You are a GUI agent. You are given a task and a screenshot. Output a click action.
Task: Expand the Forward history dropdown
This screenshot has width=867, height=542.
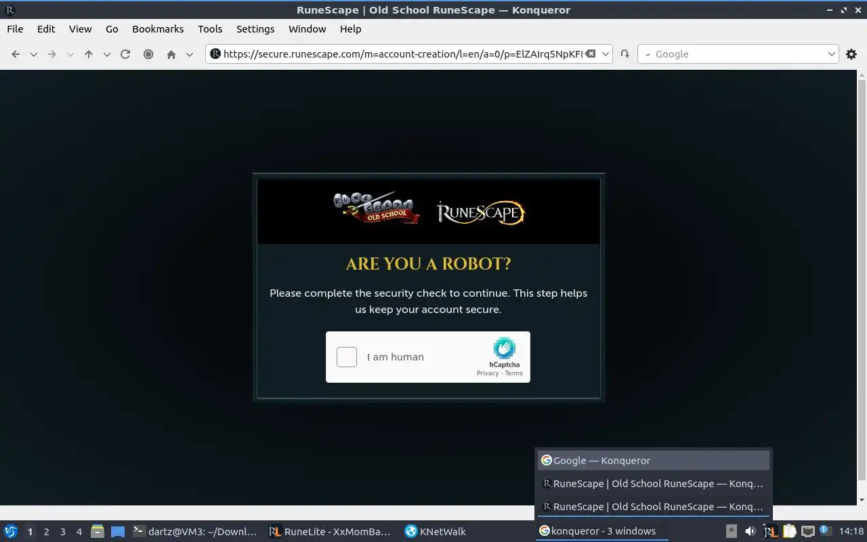click(x=70, y=54)
